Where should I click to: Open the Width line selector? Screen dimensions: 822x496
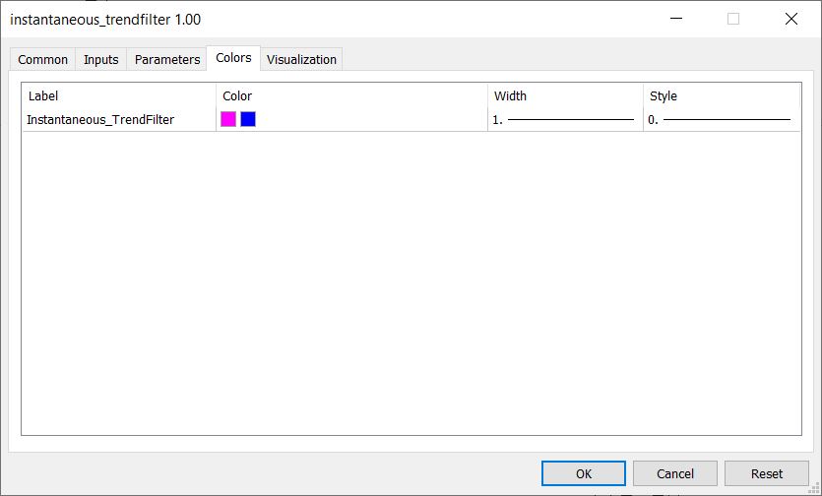click(565, 119)
